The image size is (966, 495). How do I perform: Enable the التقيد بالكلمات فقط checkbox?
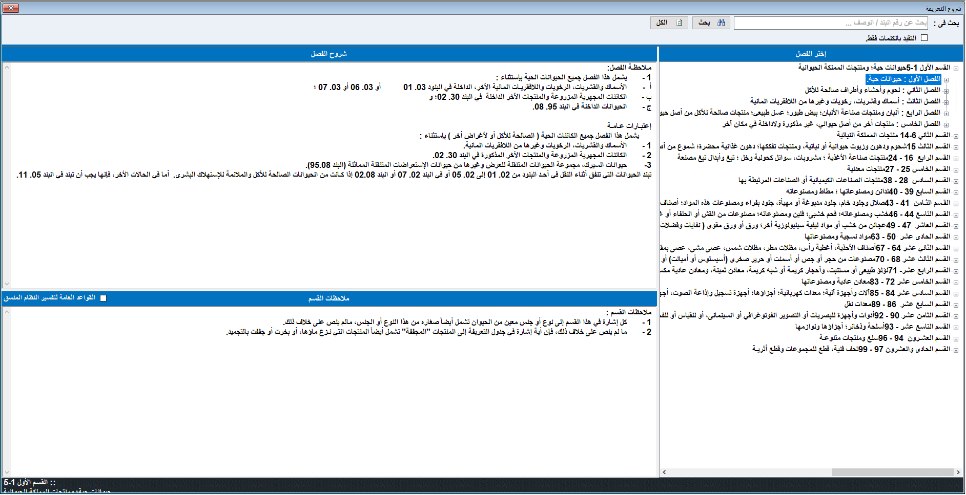point(924,38)
